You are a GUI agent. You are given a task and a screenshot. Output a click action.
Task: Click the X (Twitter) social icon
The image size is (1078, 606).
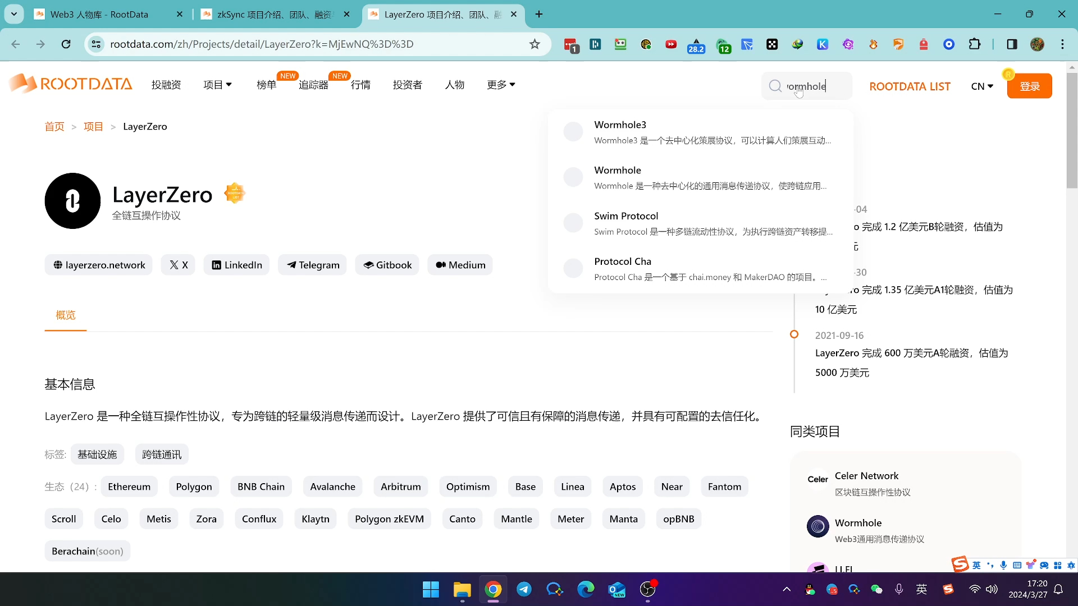pos(179,264)
